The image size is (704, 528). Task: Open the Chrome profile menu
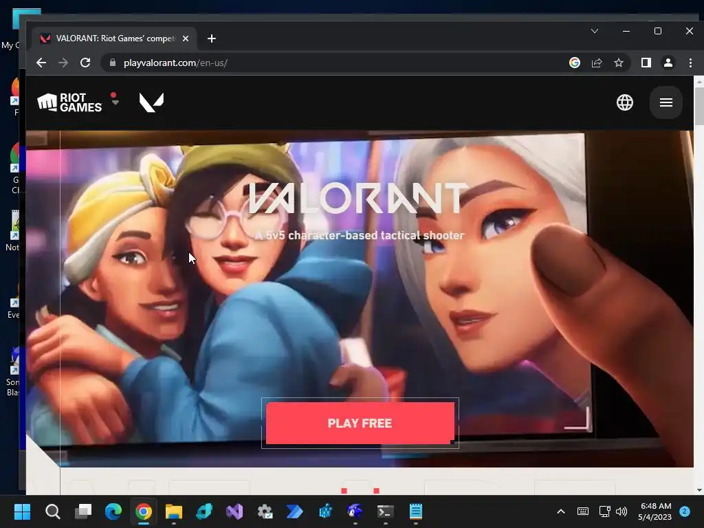(668, 63)
